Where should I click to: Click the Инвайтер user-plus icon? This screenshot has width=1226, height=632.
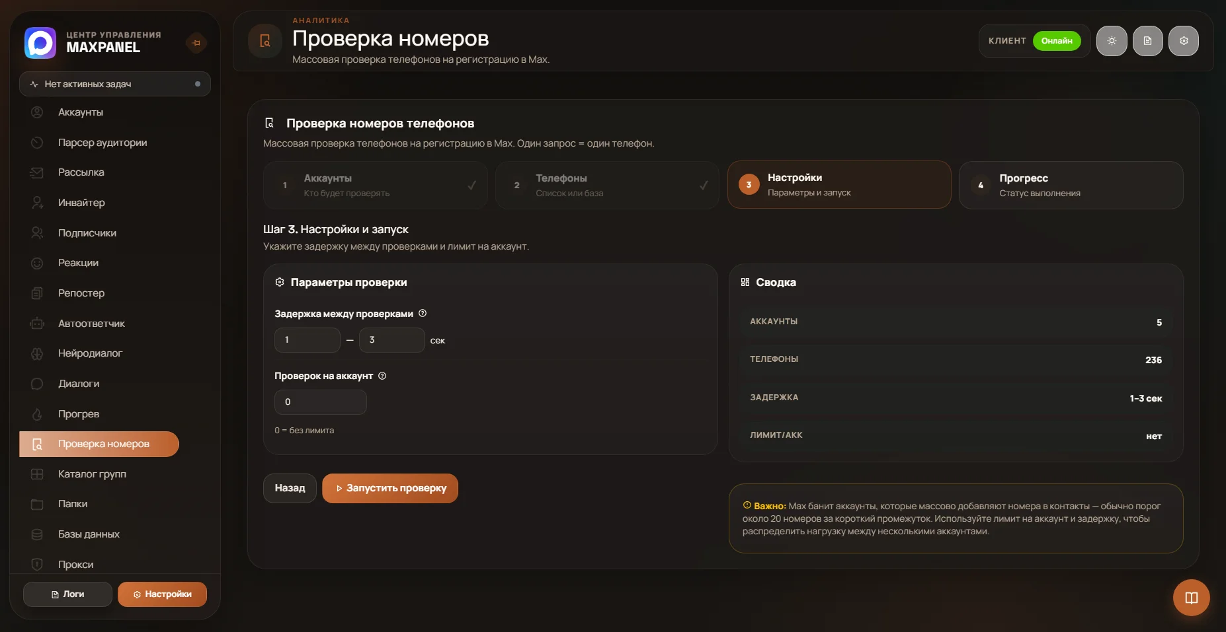pyautogui.click(x=37, y=203)
